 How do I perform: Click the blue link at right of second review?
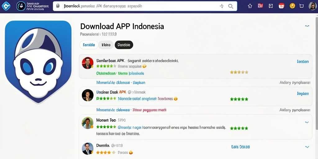[303, 93]
